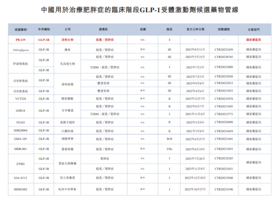The width and height of the screenshot is (278, 200).
Task: Click the '公司' column header
Action: pyautogui.click(x=67, y=29)
